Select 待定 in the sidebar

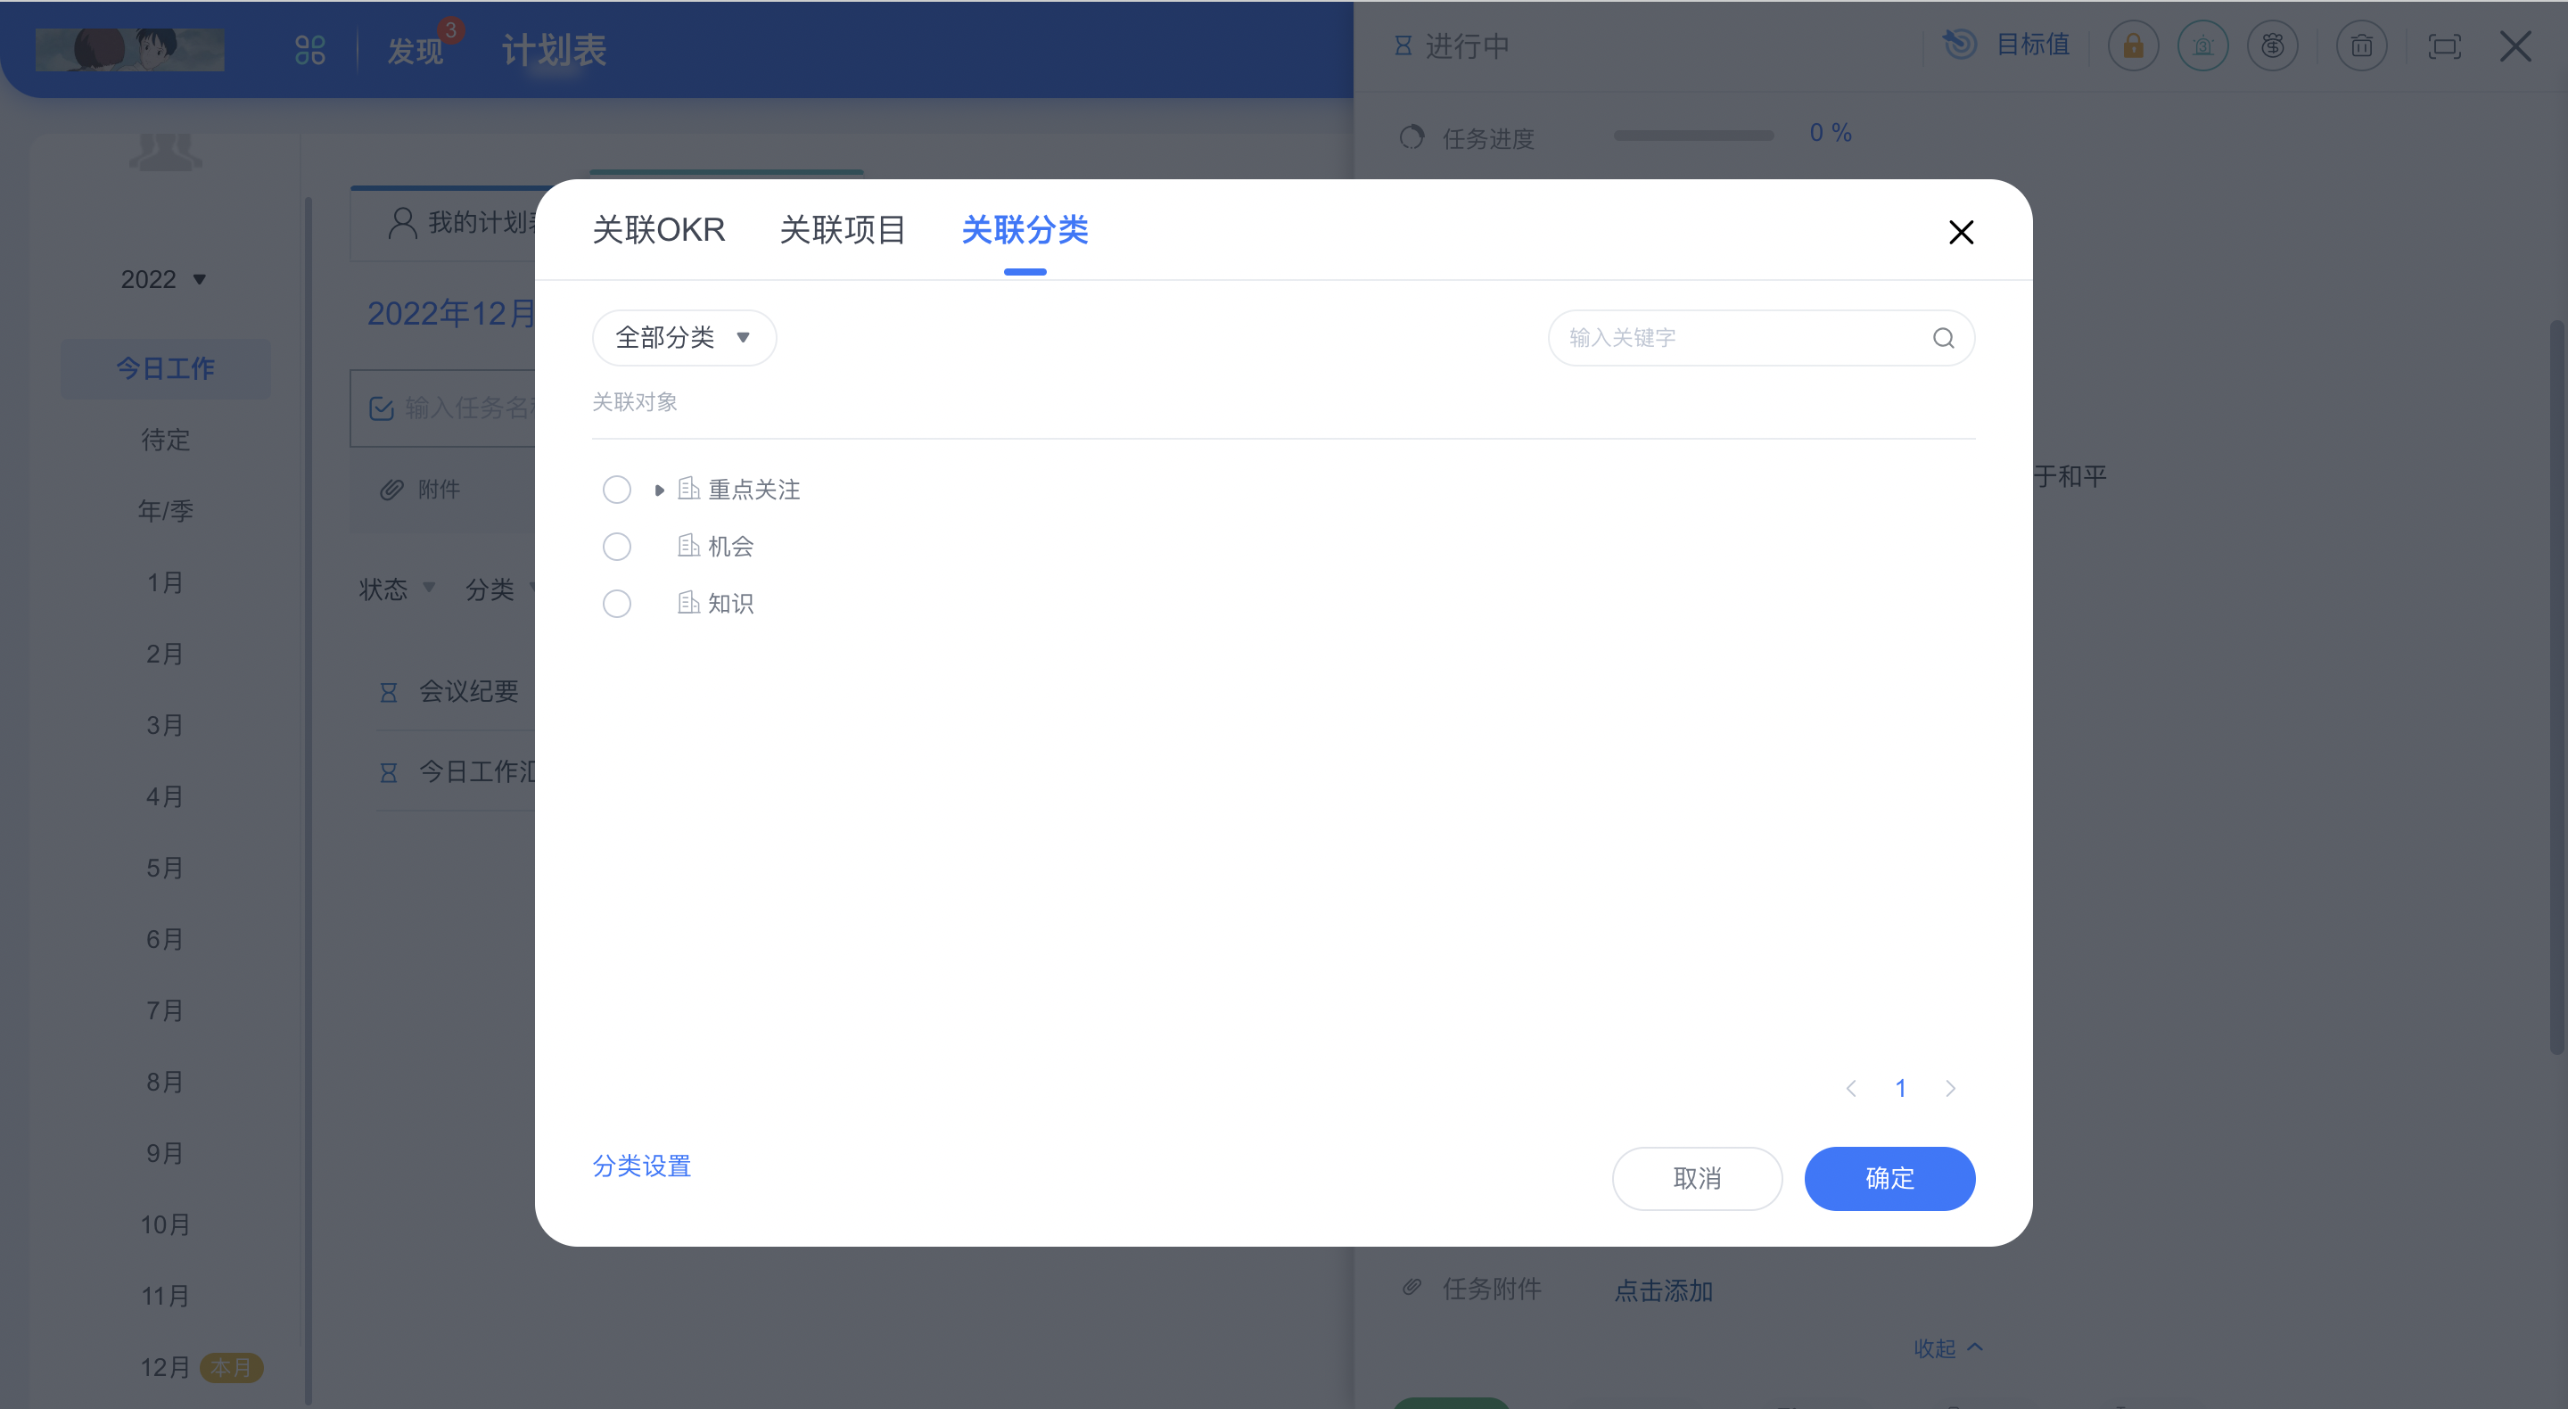click(x=166, y=440)
